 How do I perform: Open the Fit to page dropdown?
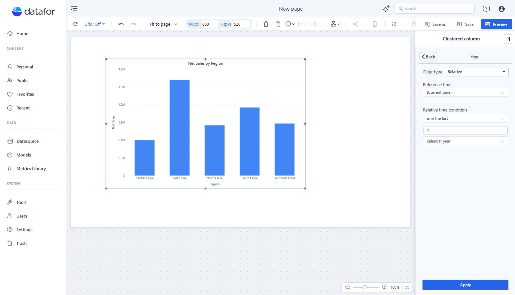[164, 24]
